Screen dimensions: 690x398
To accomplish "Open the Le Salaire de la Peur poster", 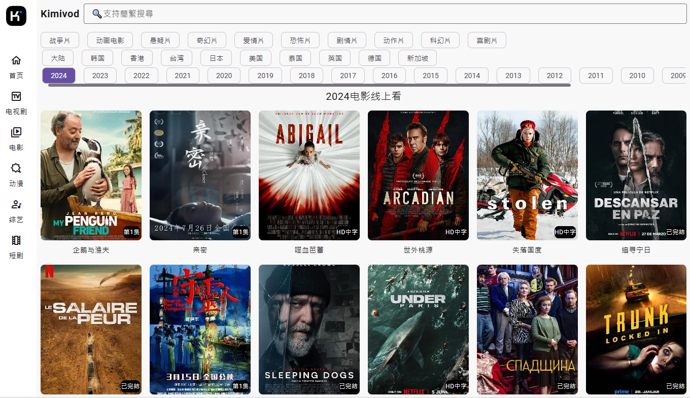I will pos(91,330).
